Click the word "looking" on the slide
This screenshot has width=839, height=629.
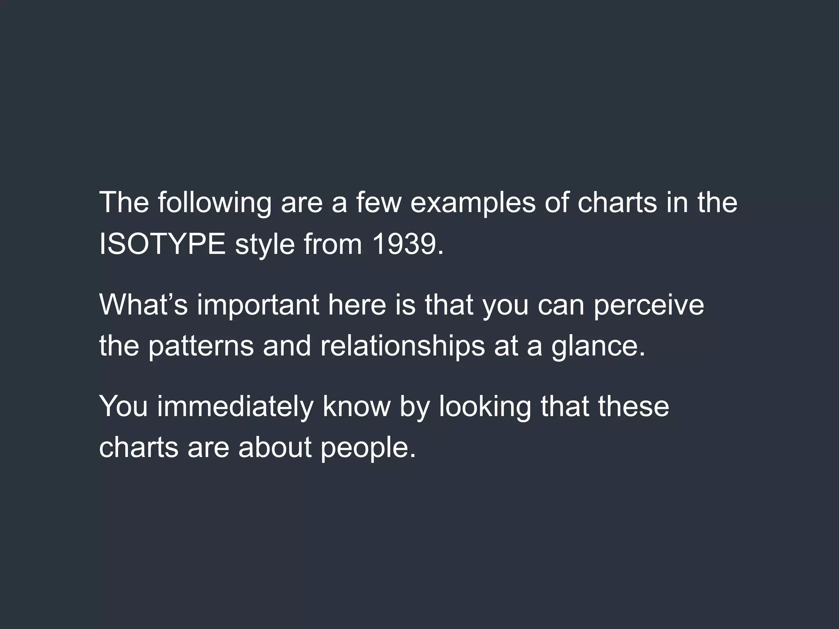pos(485,407)
